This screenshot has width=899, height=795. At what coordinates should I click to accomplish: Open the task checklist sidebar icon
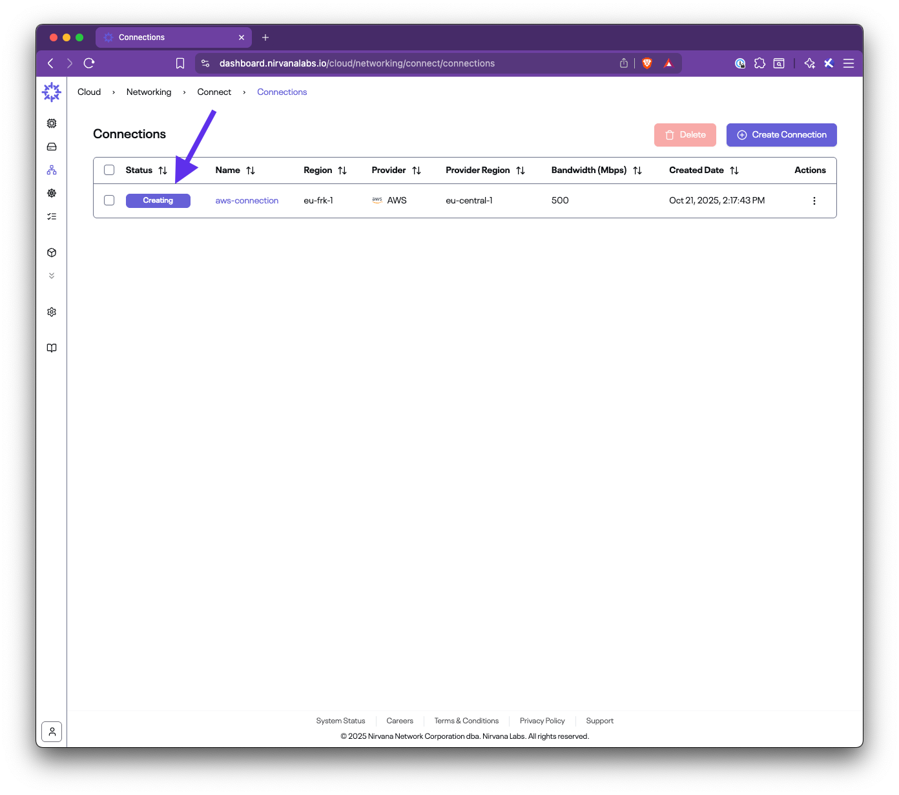(x=52, y=216)
